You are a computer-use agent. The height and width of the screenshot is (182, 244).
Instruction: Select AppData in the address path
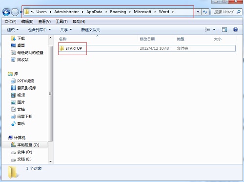click(94, 12)
